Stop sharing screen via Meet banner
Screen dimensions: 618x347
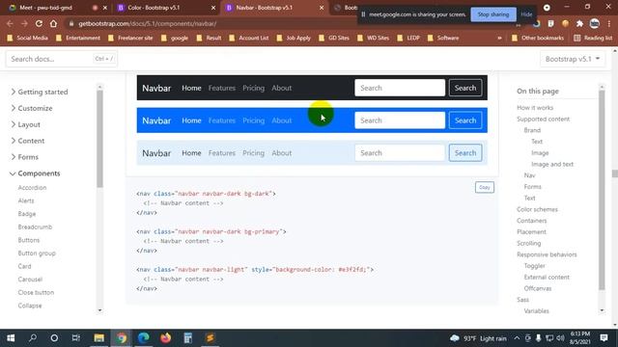493,14
